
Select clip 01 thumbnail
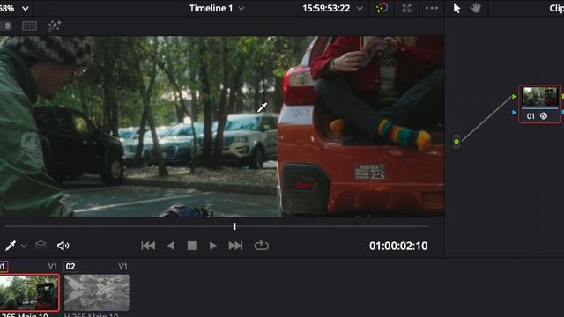point(29,292)
